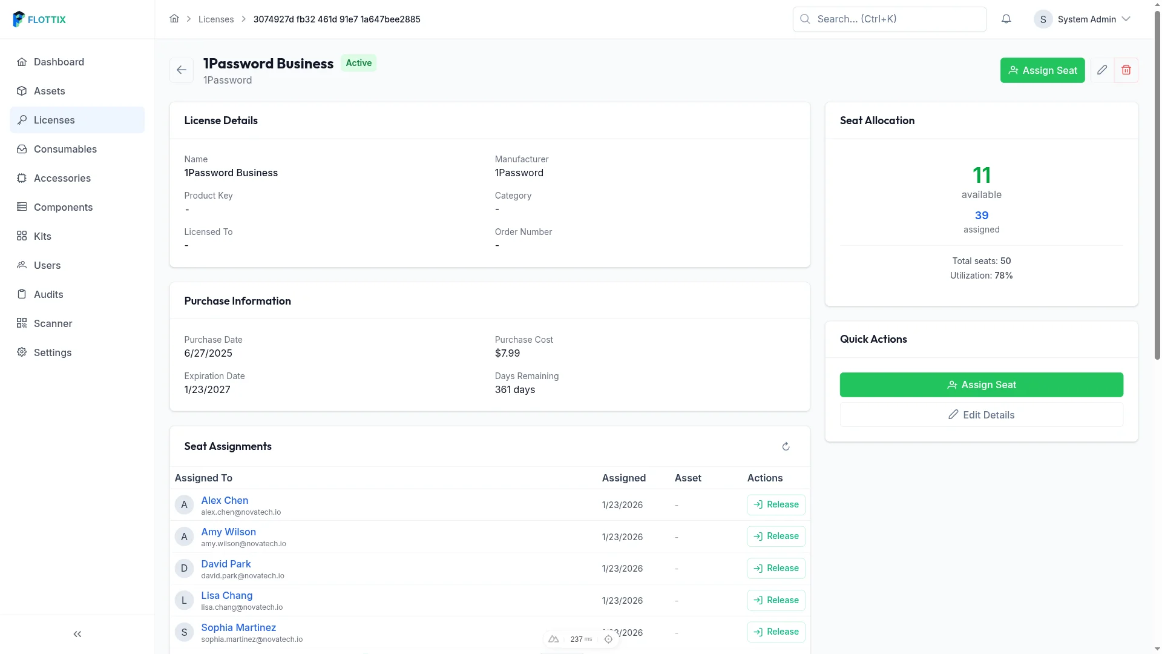
Task: Click Assign Seat in Quick Actions
Action: point(981,385)
